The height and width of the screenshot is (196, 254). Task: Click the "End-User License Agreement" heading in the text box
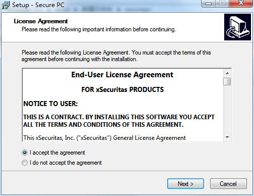(122, 75)
